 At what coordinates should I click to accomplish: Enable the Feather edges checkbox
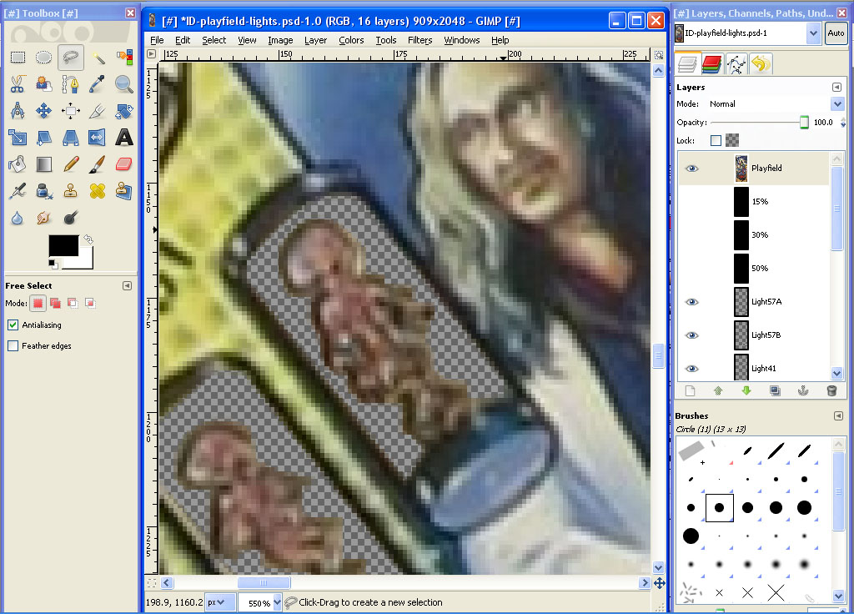[13, 345]
